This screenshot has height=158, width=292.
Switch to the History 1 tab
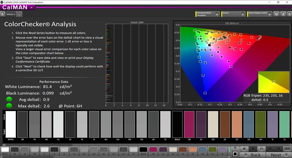point(10,14)
